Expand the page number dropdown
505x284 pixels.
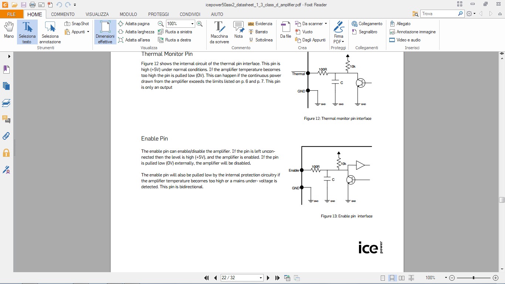click(261, 278)
